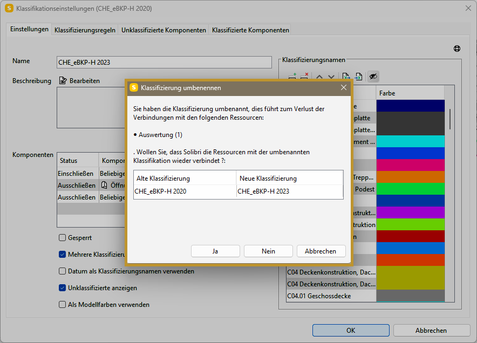Enable Als Modellfarben verwenden
The height and width of the screenshot is (343, 477).
[x=63, y=304]
